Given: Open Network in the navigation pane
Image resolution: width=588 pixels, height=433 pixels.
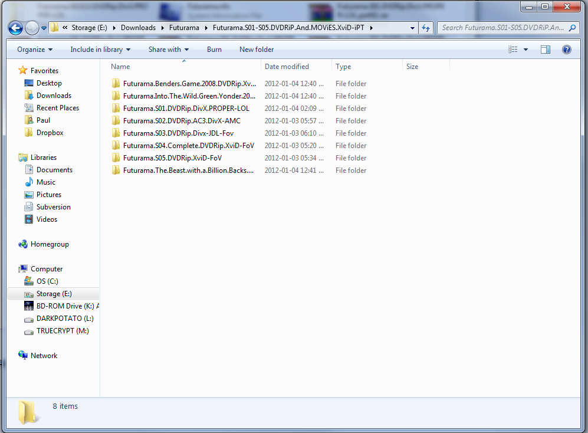Looking at the screenshot, I should (44, 355).
